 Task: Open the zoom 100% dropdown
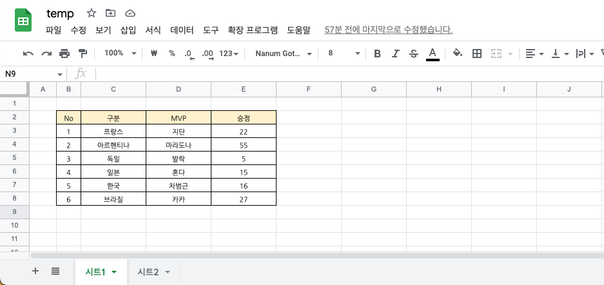click(120, 53)
